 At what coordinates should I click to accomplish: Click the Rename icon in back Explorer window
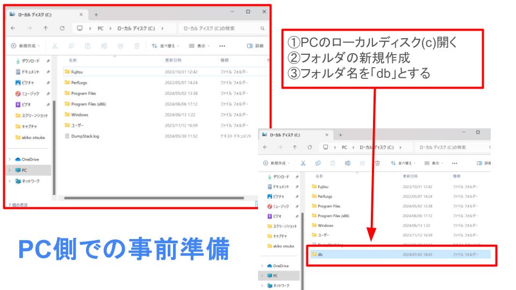[x=104, y=46]
